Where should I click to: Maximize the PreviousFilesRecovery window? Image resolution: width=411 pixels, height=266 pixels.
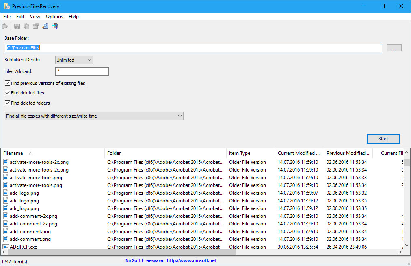pyautogui.click(x=383, y=6)
